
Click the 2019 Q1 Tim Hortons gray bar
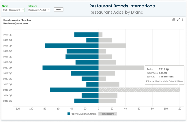coord(105,40)
